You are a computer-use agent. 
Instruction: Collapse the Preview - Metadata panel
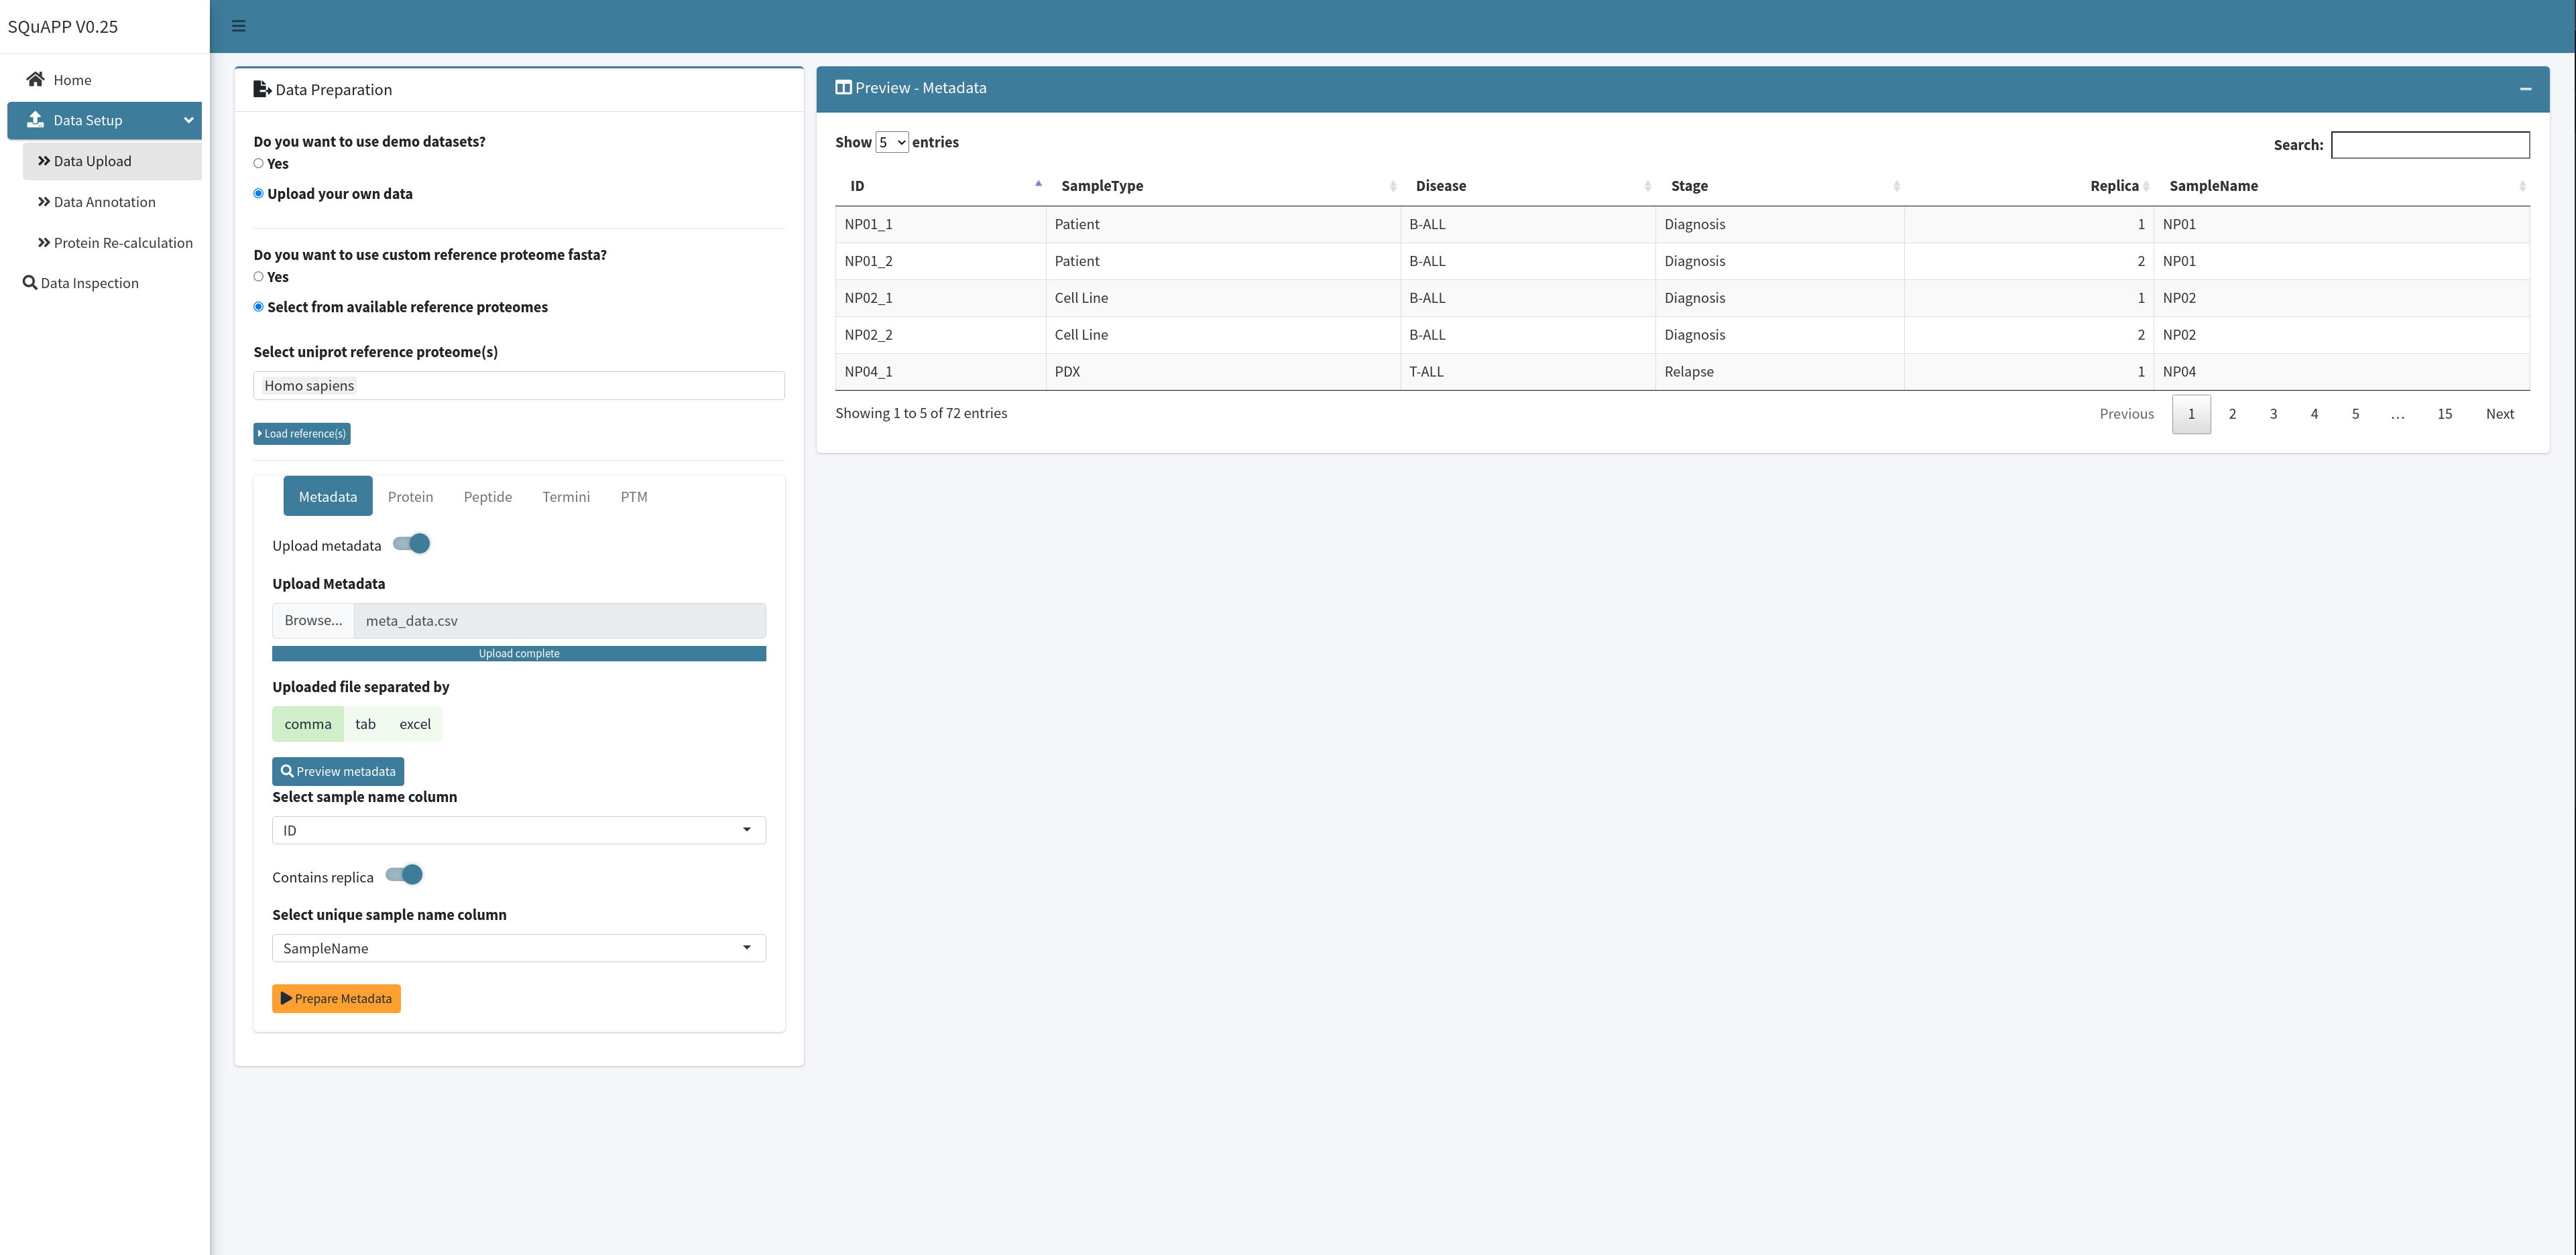tap(2525, 89)
